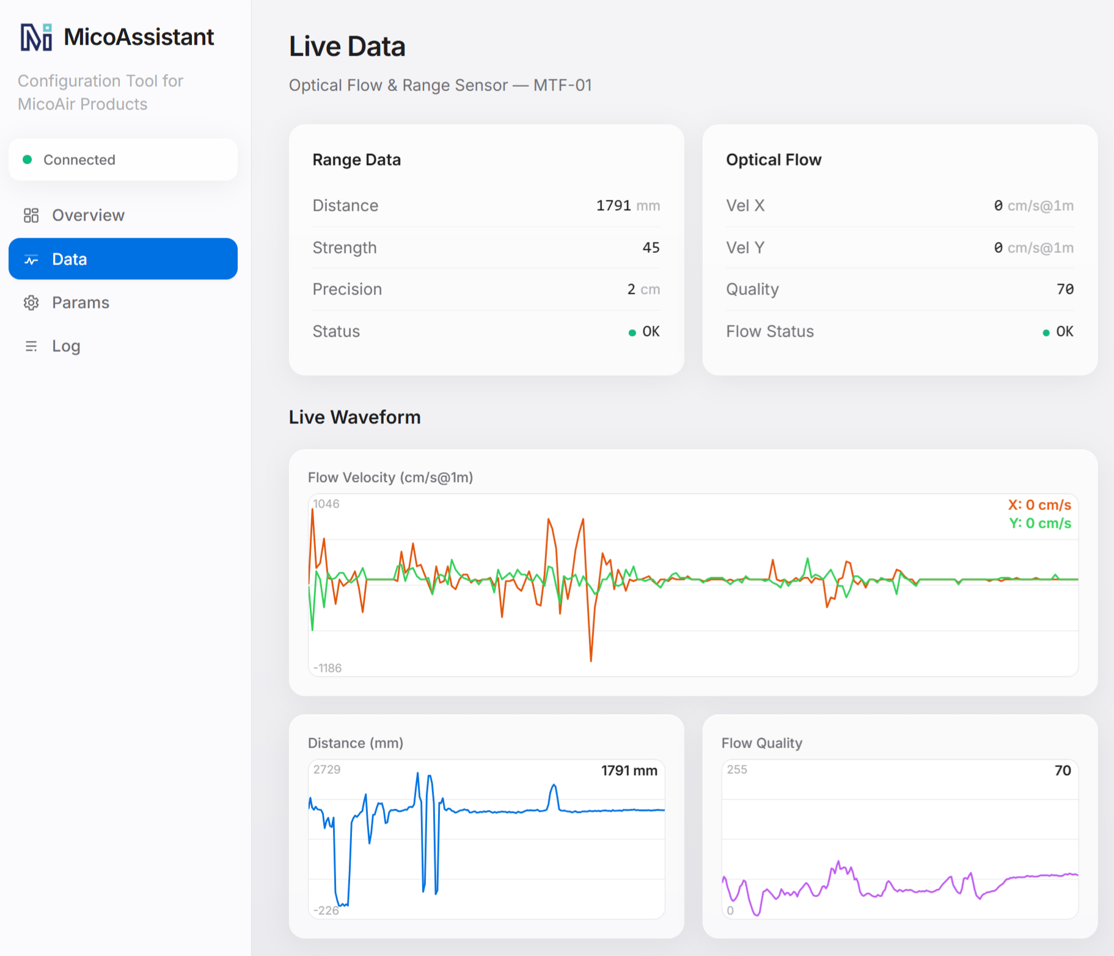This screenshot has width=1114, height=956.
Task: Click the Flow Velocity waveform chart
Action: click(693, 585)
